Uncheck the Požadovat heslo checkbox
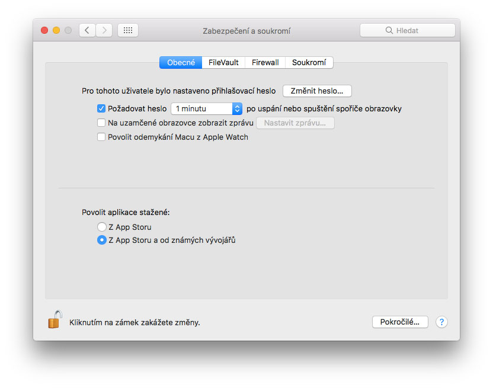 101,109
